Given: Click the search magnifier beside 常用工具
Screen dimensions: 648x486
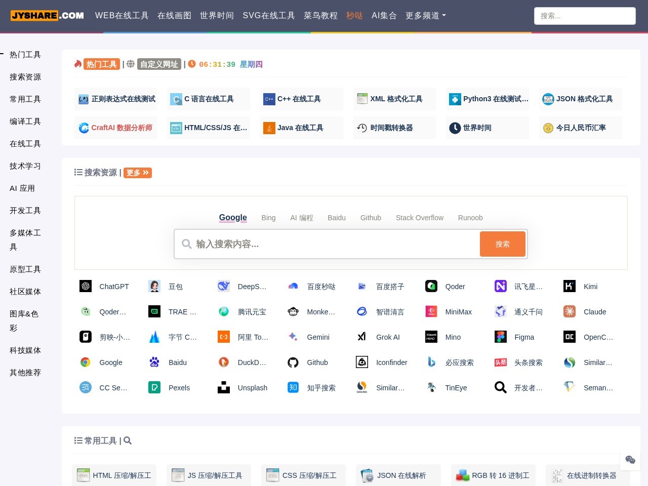Looking at the screenshot, I should pos(128,440).
